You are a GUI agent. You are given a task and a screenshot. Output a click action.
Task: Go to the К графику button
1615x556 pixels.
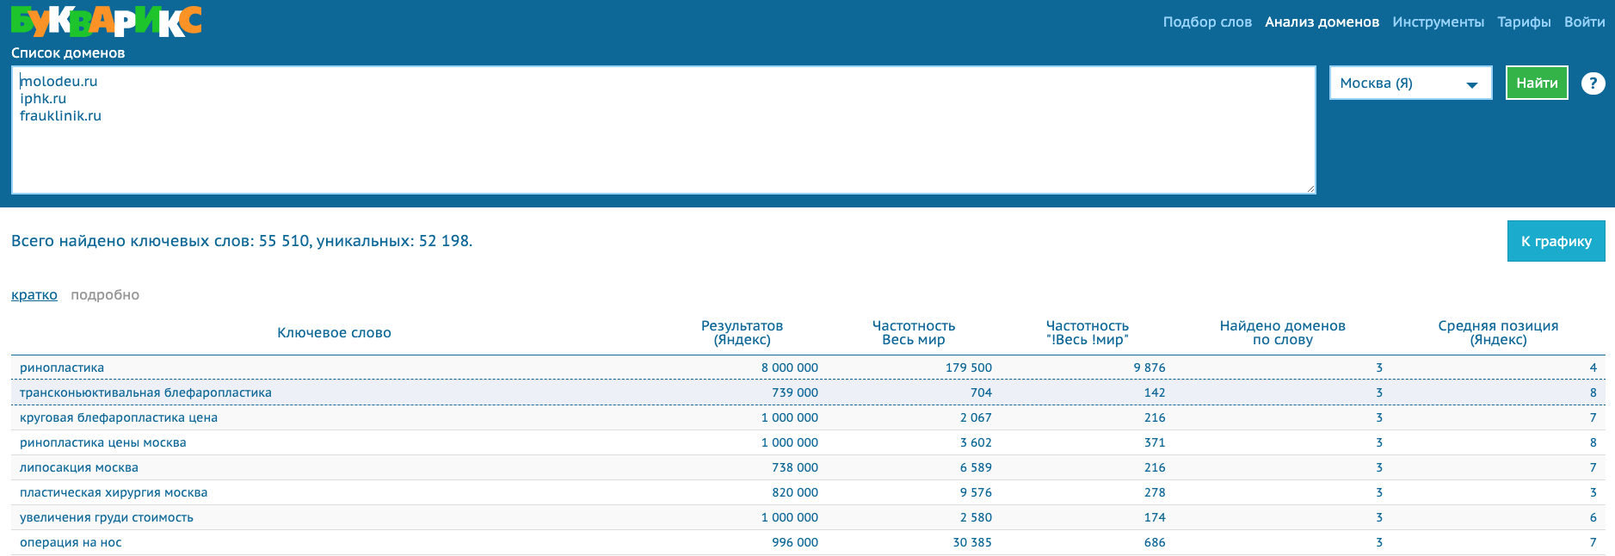[x=1556, y=241]
